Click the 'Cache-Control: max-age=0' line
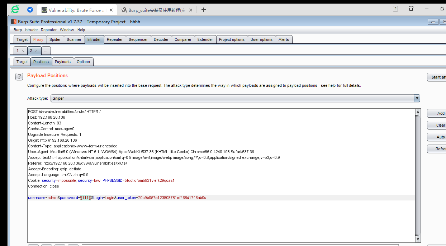The image size is (446, 246). click(x=51, y=129)
